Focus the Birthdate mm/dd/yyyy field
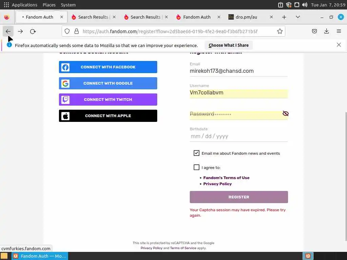 239,136
